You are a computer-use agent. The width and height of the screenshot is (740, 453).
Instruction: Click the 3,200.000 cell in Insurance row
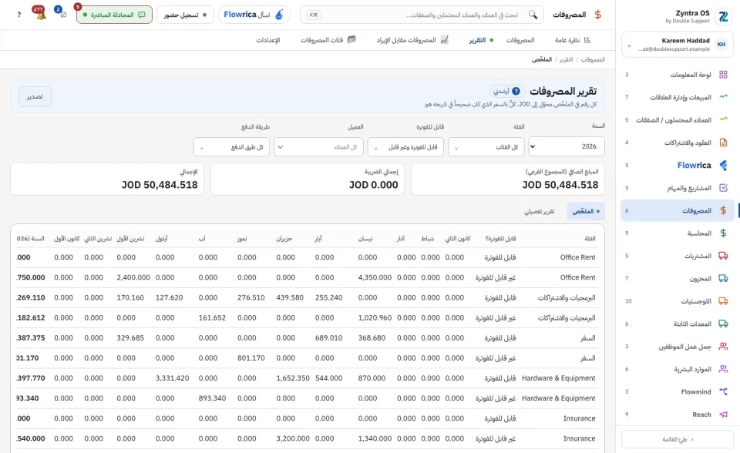point(293,438)
